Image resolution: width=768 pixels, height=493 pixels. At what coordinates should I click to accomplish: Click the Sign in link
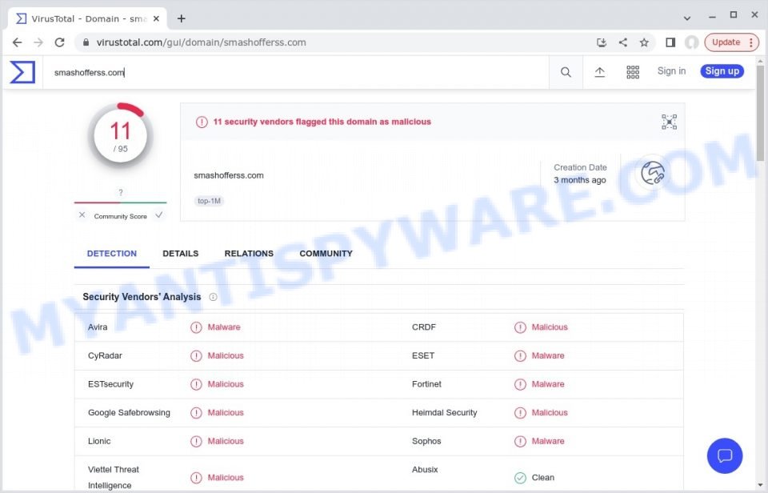(671, 71)
